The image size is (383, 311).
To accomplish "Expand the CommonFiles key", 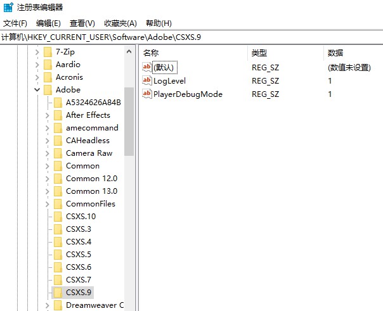I will pyautogui.click(x=48, y=204).
